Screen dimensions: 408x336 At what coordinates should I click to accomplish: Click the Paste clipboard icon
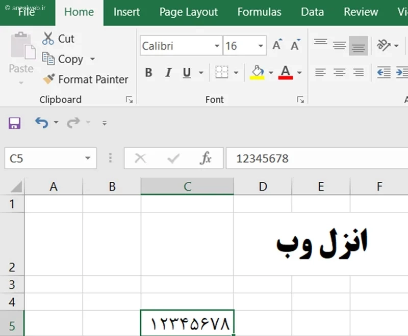point(23,46)
